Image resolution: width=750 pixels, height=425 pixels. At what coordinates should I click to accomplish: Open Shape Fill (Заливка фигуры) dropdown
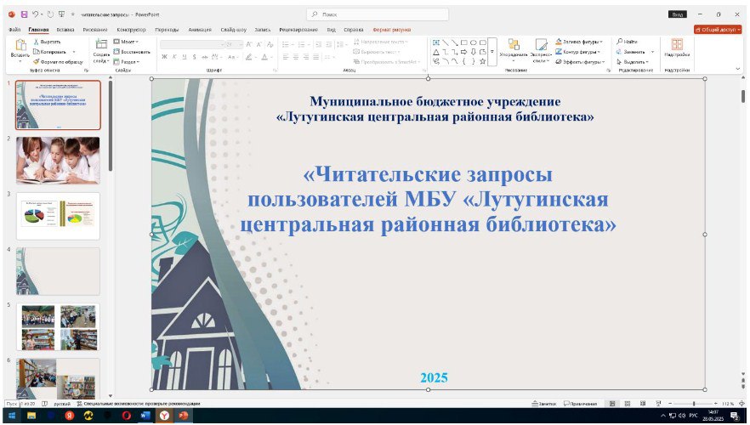pos(579,42)
